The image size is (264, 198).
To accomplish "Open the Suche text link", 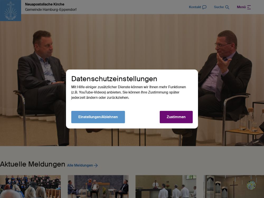I will [219, 7].
